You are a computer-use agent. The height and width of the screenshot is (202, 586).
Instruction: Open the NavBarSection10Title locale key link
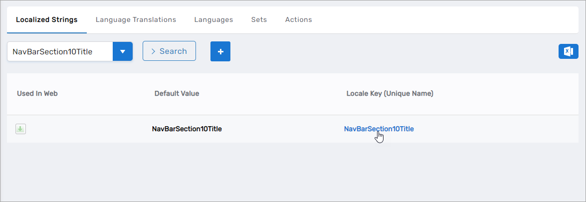pyautogui.click(x=379, y=129)
